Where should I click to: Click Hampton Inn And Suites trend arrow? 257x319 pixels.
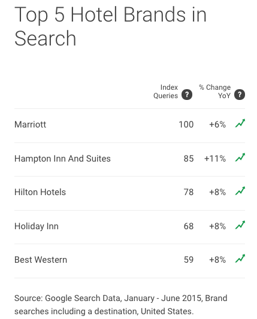click(x=240, y=157)
